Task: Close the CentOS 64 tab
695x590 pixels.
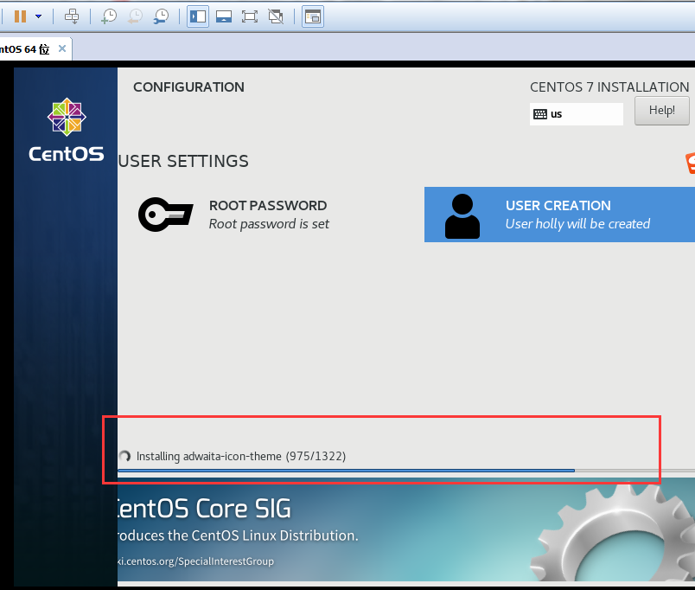Action: 62,48
